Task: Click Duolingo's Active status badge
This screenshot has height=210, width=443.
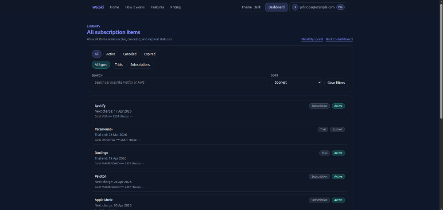Action: click(338, 153)
